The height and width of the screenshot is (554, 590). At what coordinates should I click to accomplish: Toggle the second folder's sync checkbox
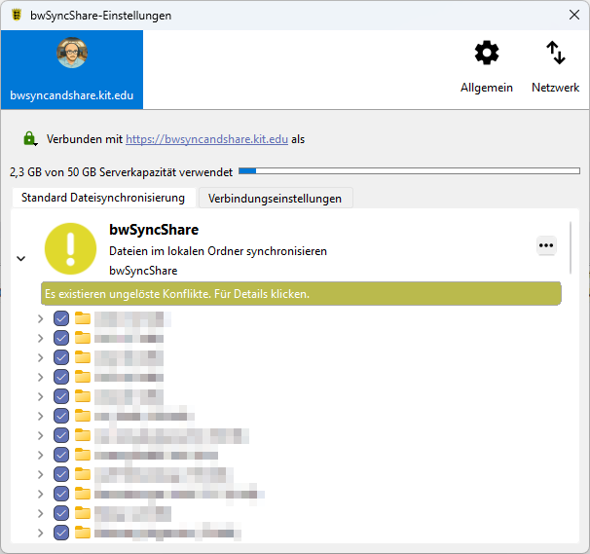(x=61, y=338)
